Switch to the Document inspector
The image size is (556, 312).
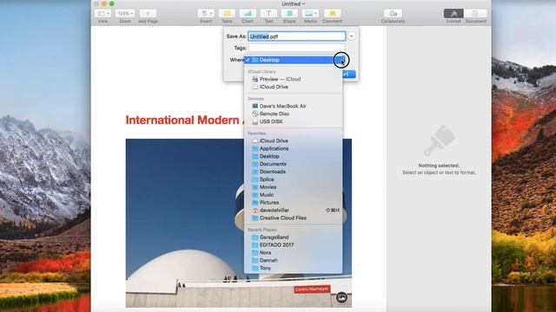(475, 14)
